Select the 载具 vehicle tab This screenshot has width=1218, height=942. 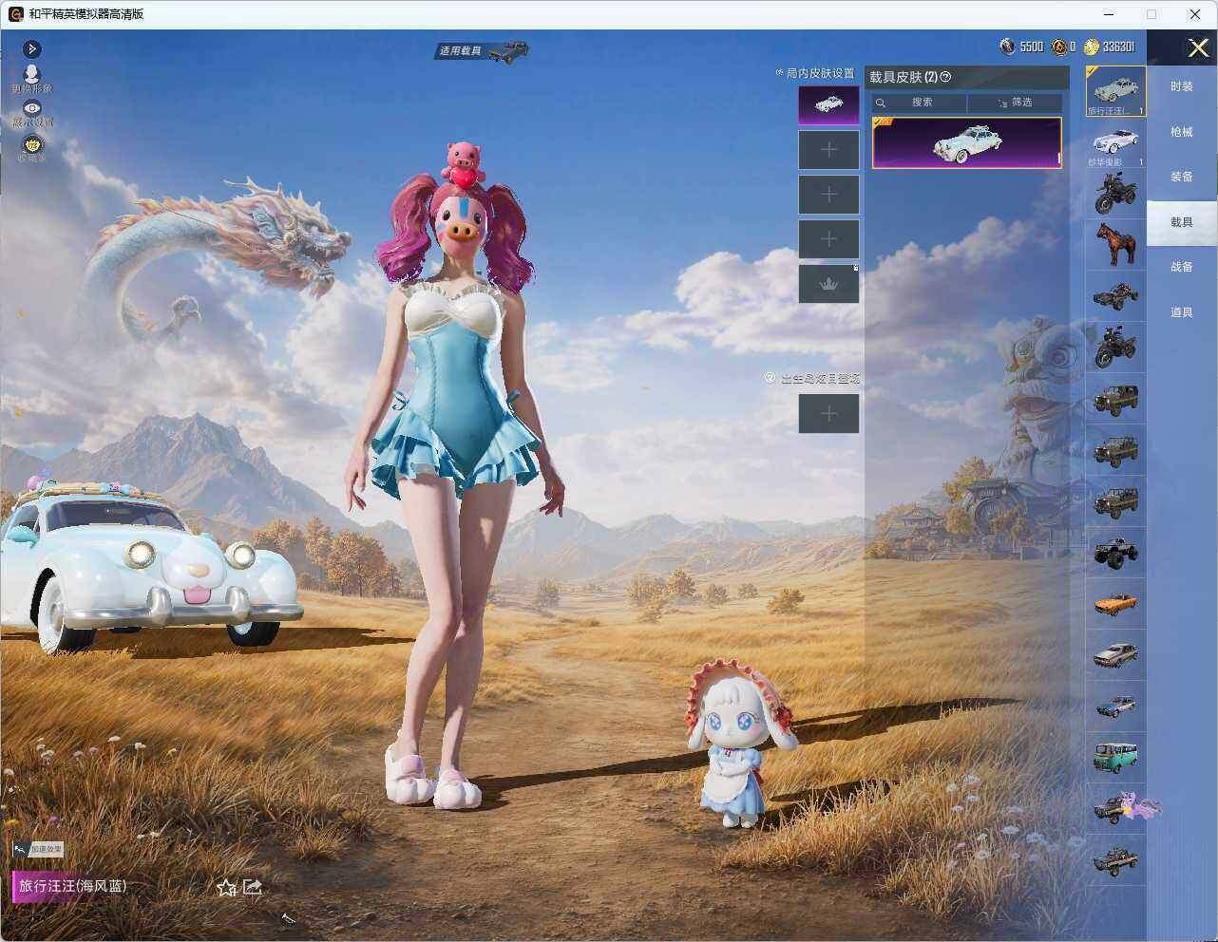1181,222
